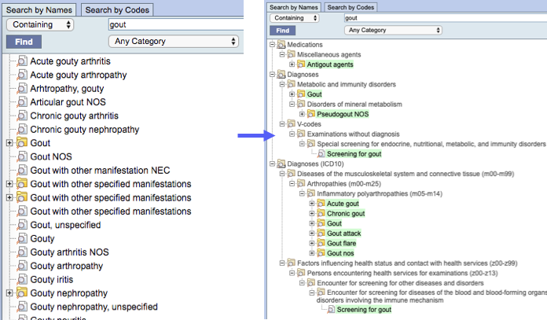The width and height of the screenshot is (547, 320).
Task: Click the document icon beside Acute gouty arthritis
Action: click(x=22, y=62)
